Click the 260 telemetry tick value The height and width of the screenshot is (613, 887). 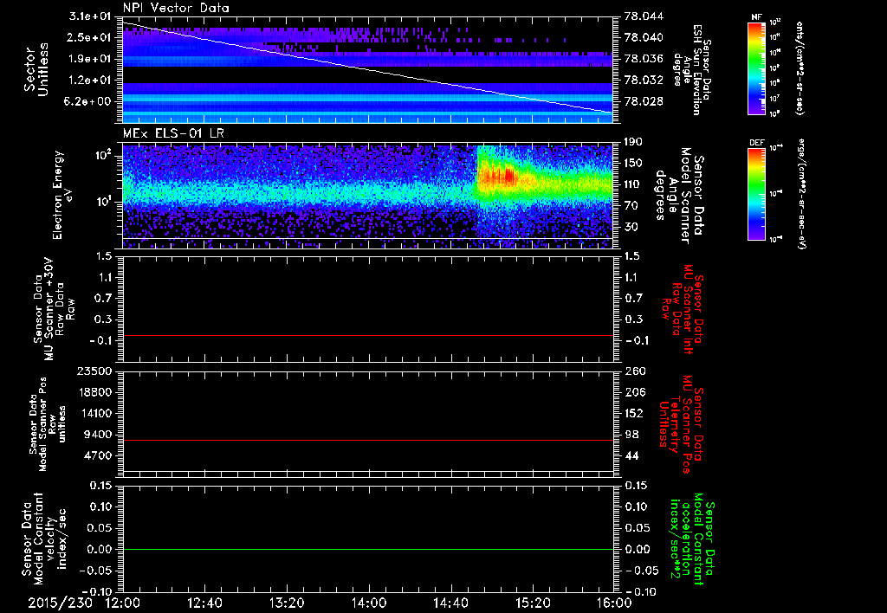(634, 371)
